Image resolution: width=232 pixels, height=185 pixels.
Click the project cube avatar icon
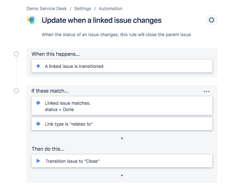(32, 20)
